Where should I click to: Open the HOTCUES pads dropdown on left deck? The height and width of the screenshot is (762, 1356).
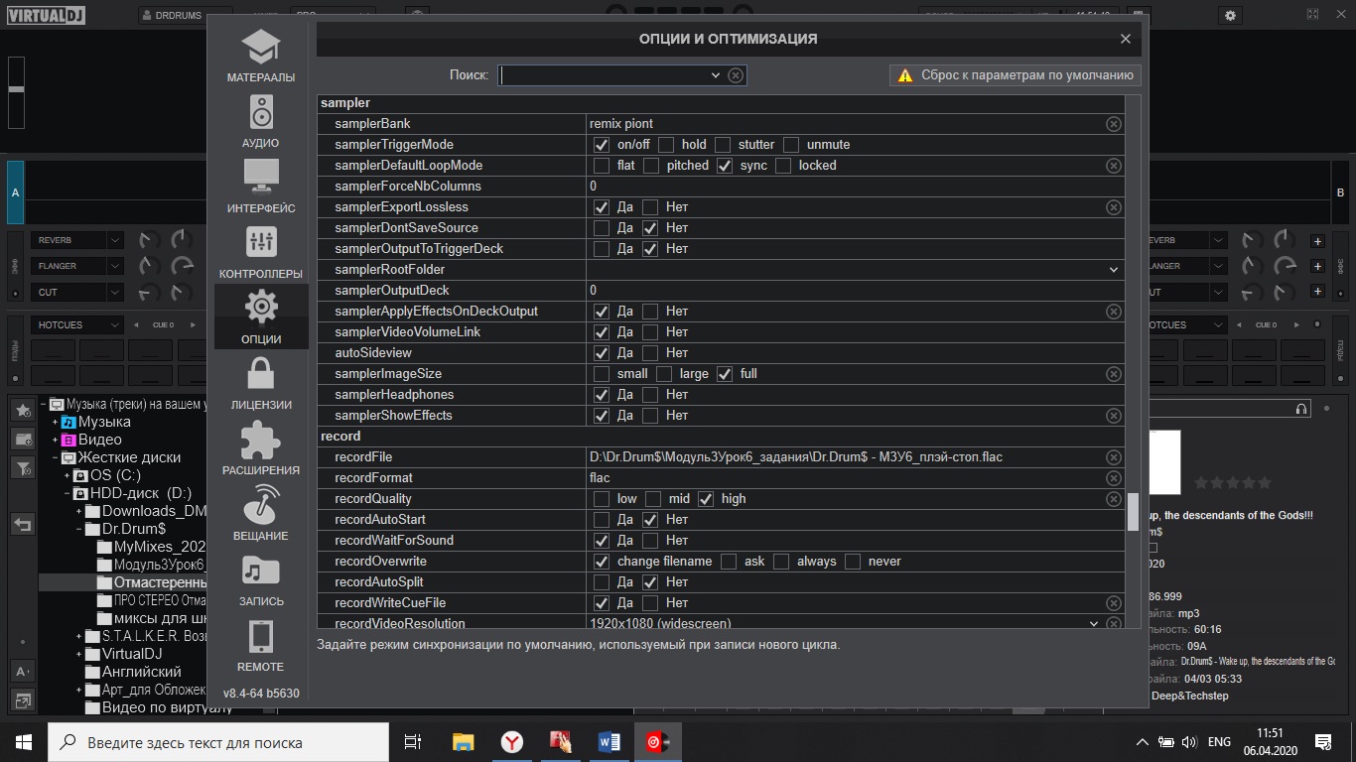(115, 324)
